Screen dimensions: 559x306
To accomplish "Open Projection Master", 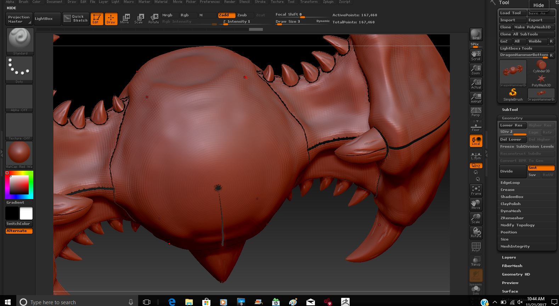I will click(x=19, y=19).
